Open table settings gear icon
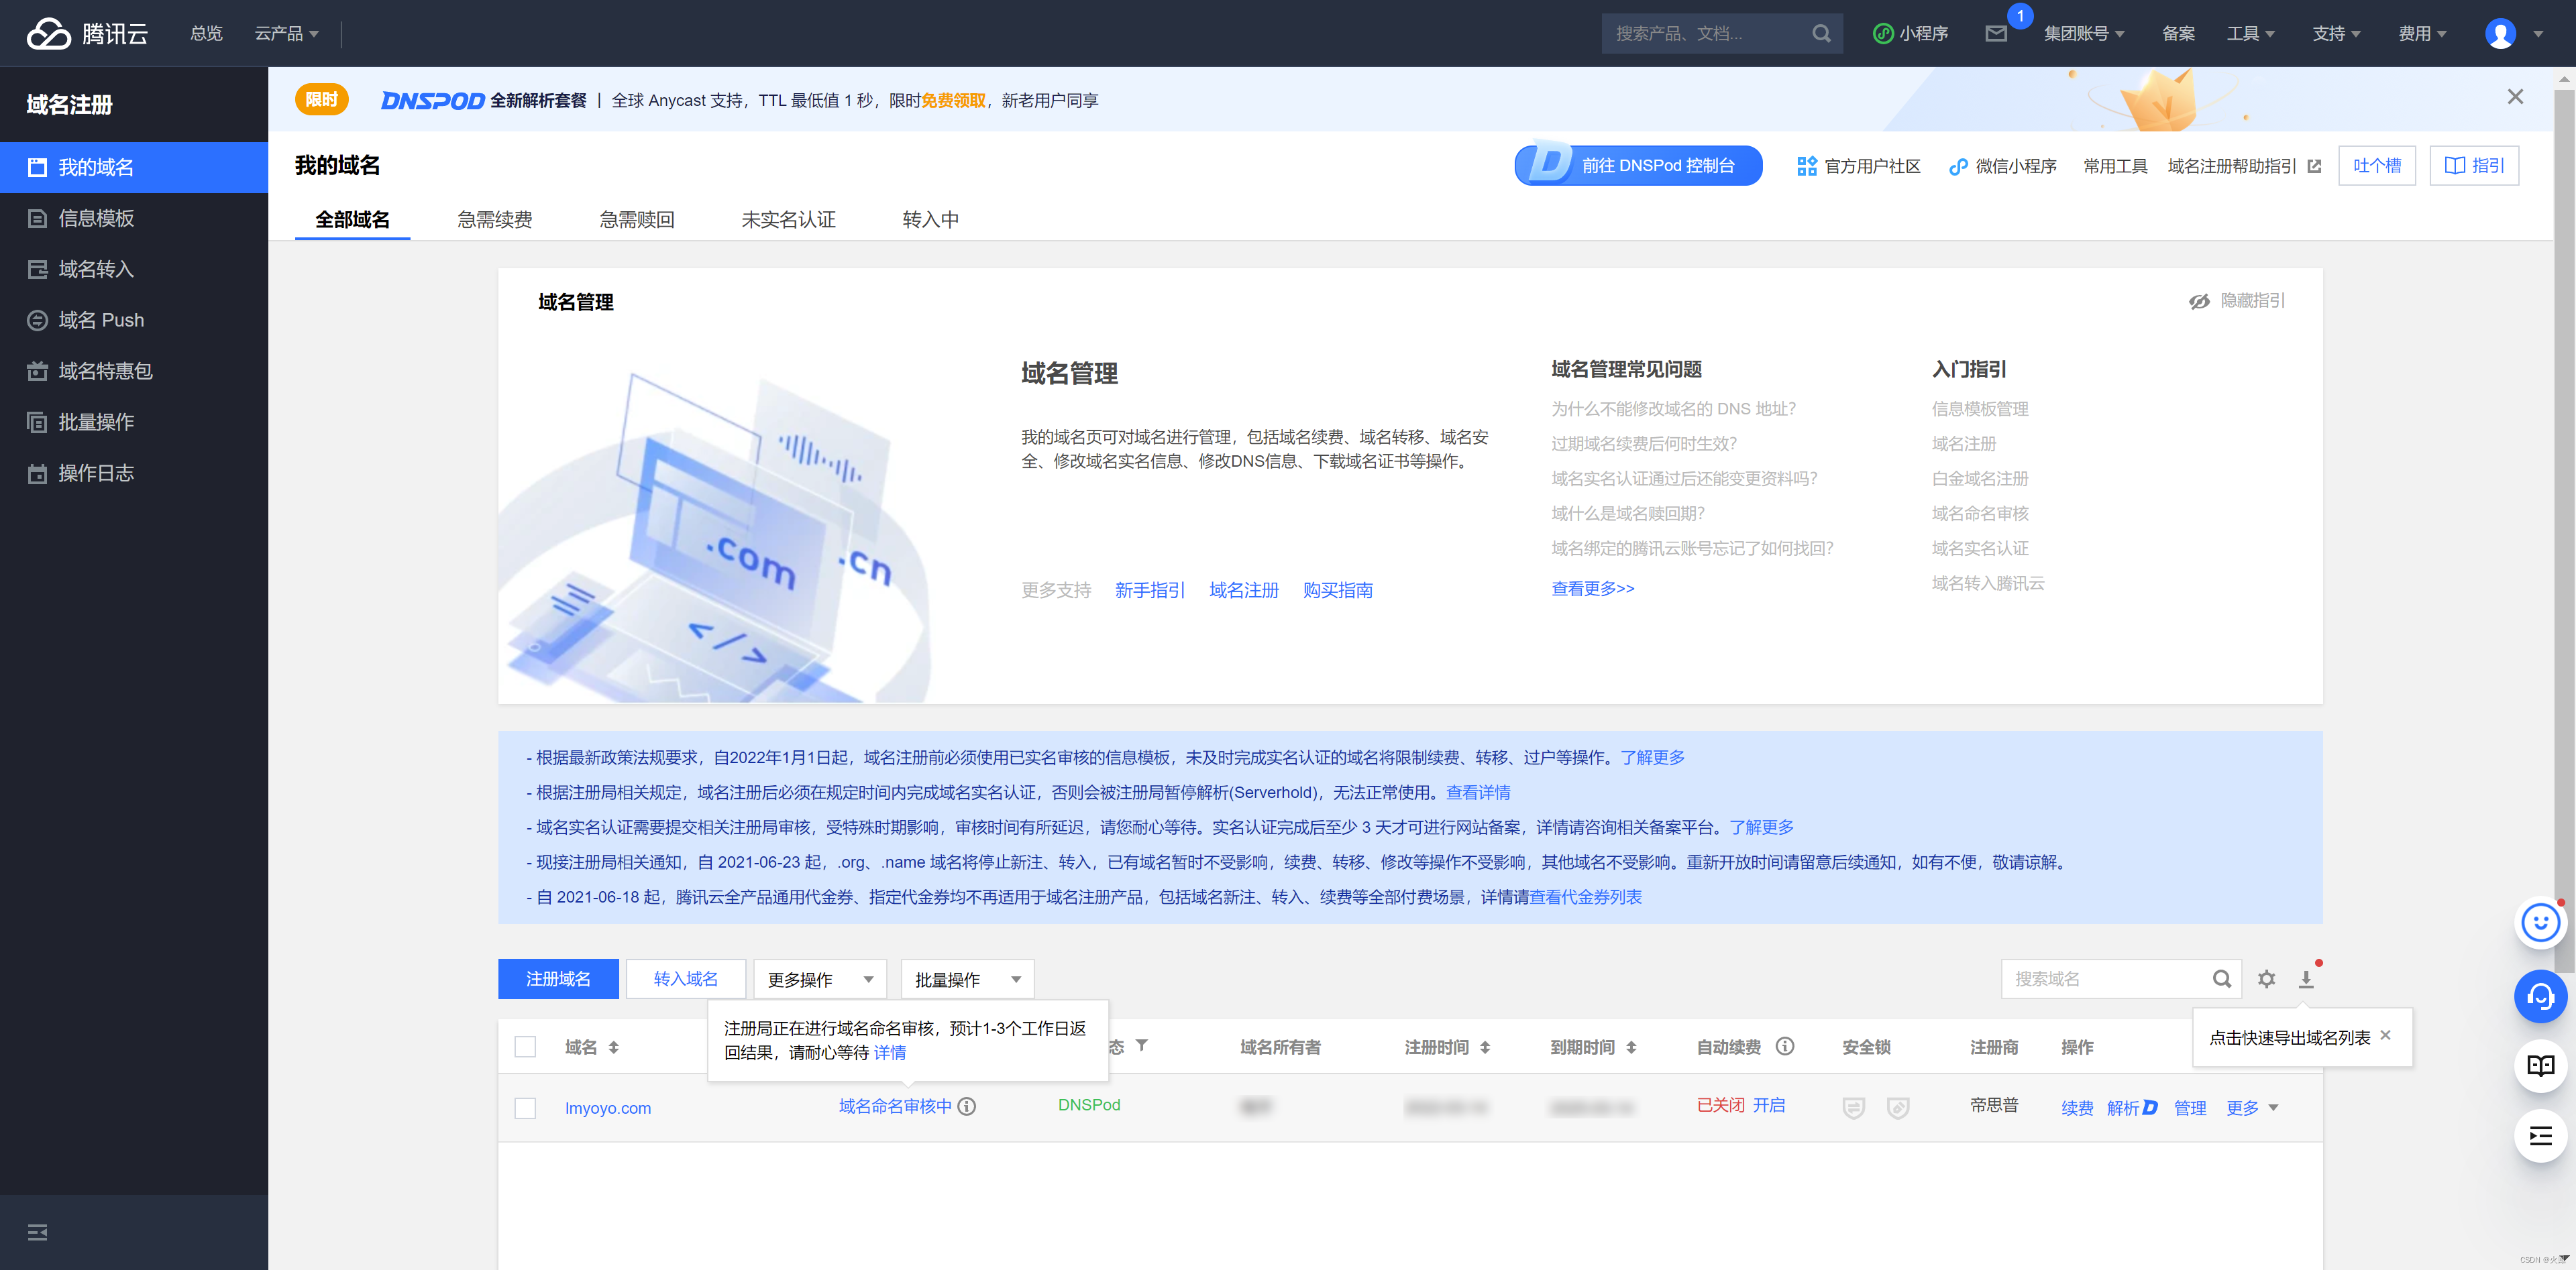Viewport: 2576px width, 1270px height. [x=2267, y=979]
